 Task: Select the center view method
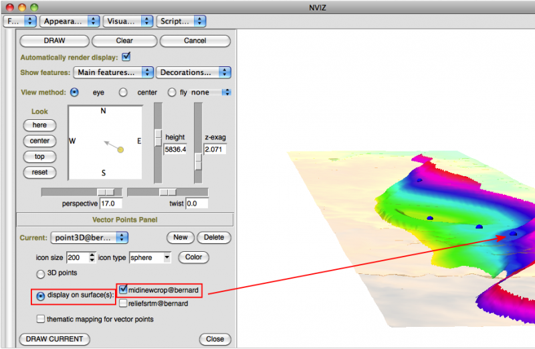[x=123, y=92]
